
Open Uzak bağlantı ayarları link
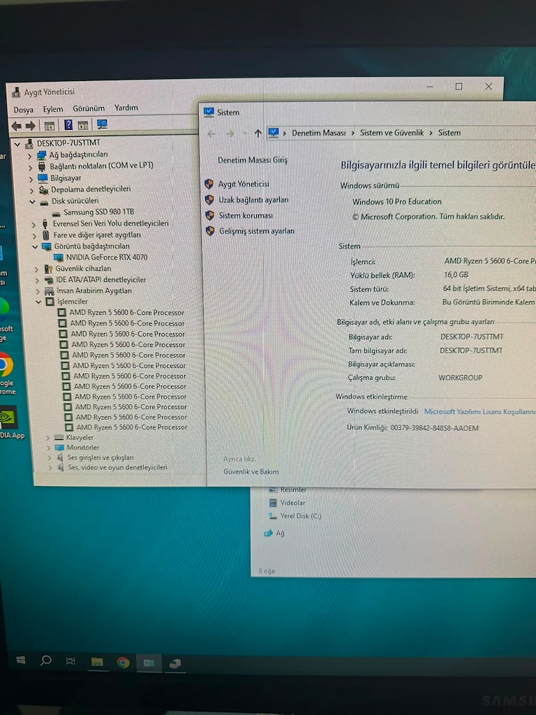(x=253, y=200)
